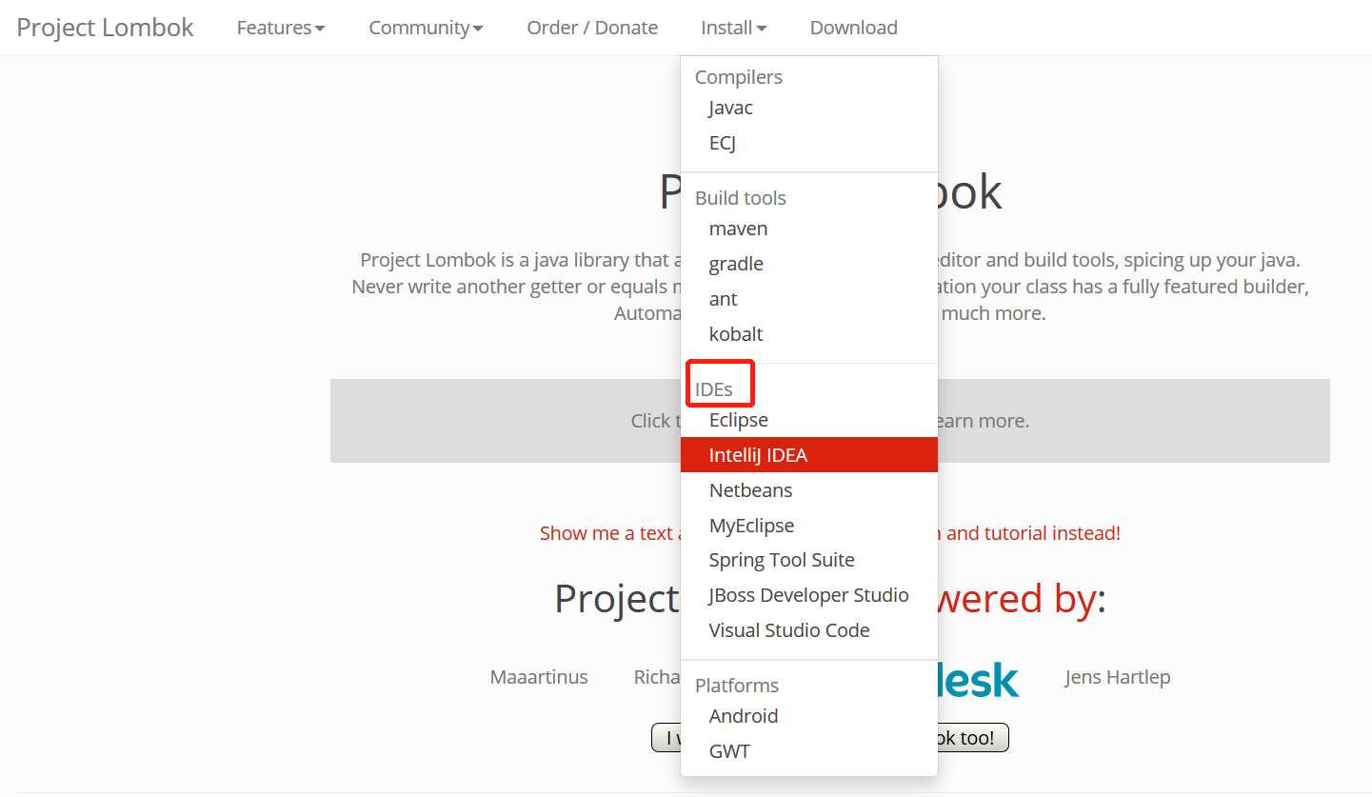Pick kobalt from the Build tools list

pyautogui.click(x=736, y=334)
